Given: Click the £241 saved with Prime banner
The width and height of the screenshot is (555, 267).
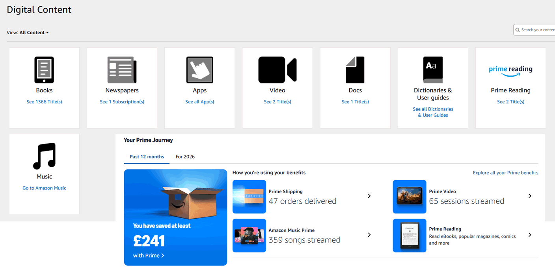Looking at the screenshot, I should click(x=175, y=217).
